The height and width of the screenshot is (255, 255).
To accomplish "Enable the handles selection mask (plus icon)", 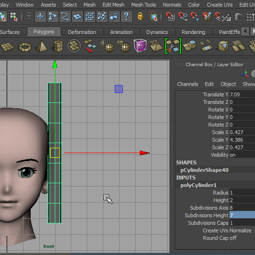I will 40,17.
